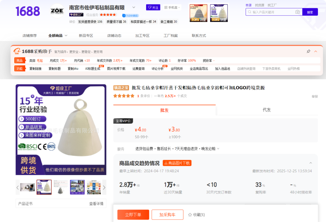Open the 全部商品 dropdown menu
326x222 pixels.
(58, 36)
